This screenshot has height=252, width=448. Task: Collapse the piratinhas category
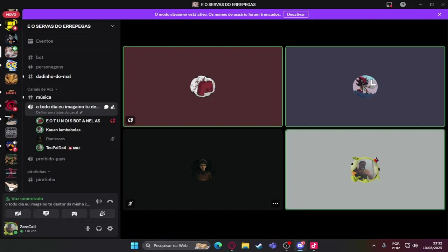click(x=39, y=171)
